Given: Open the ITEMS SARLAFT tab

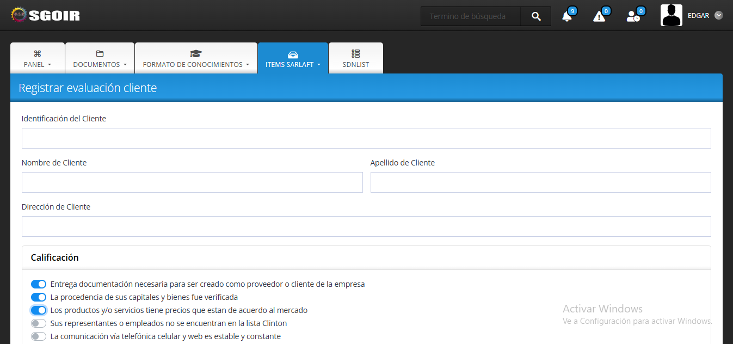Looking at the screenshot, I should pos(293,59).
